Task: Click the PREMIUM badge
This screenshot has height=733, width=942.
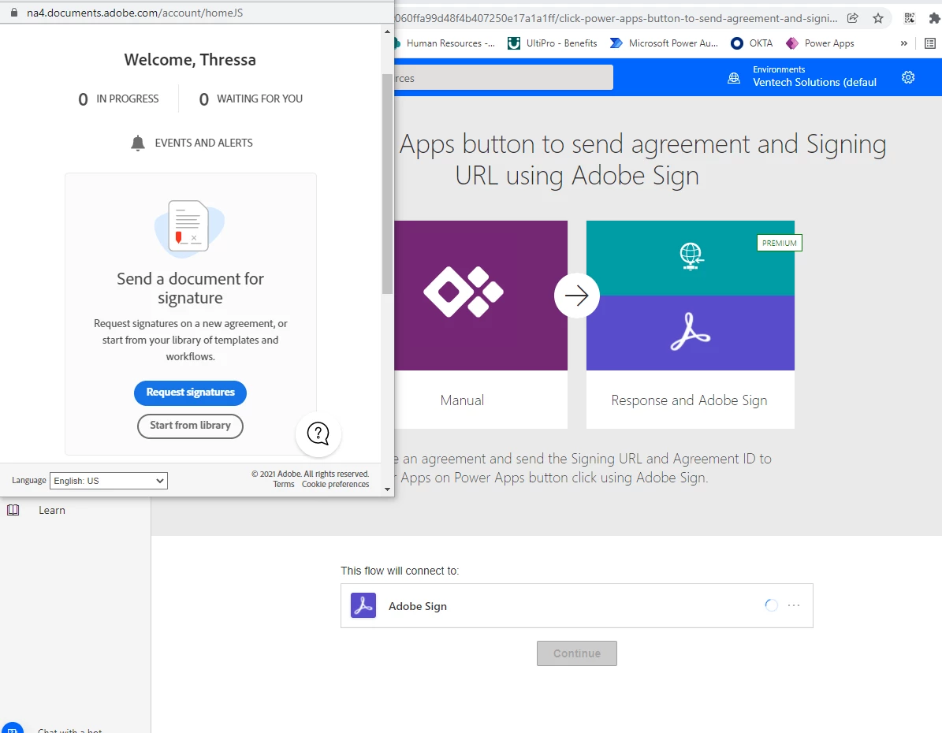Action: [x=779, y=243]
